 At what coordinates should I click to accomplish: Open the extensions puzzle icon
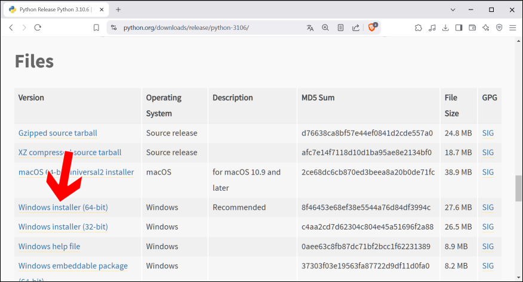pyautogui.click(x=418, y=27)
